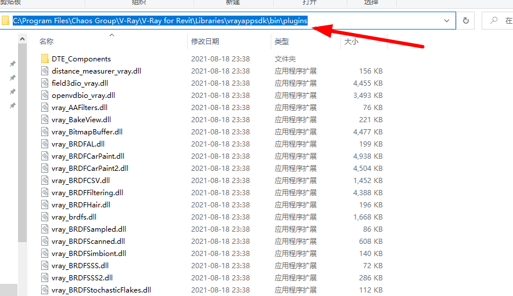Click the 4,455 KB size cell
This screenshot has width=513, height=296.
click(368, 83)
